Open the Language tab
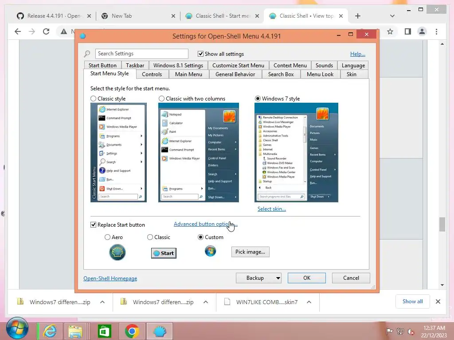Viewport: 454px width, 340px height. click(353, 66)
